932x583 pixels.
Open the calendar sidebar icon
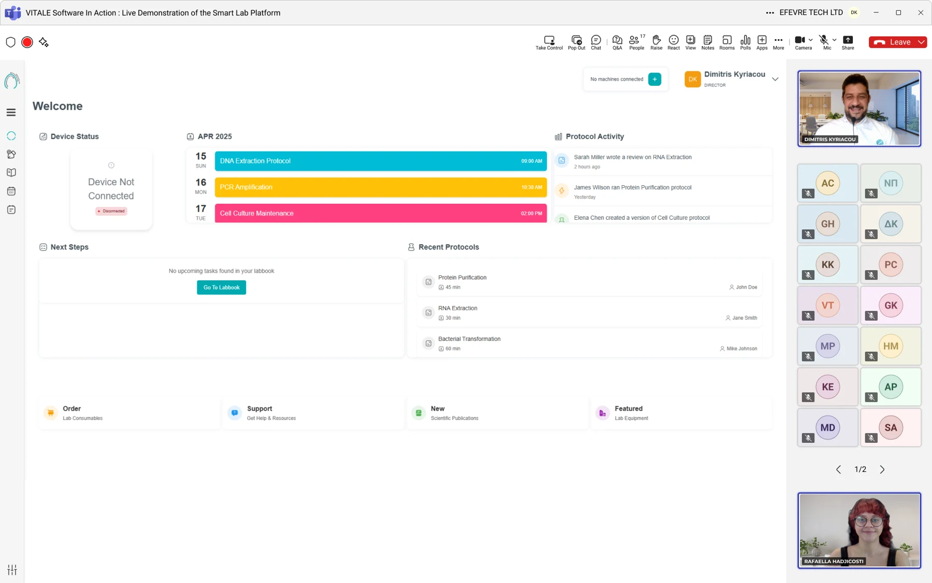(x=11, y=191)
